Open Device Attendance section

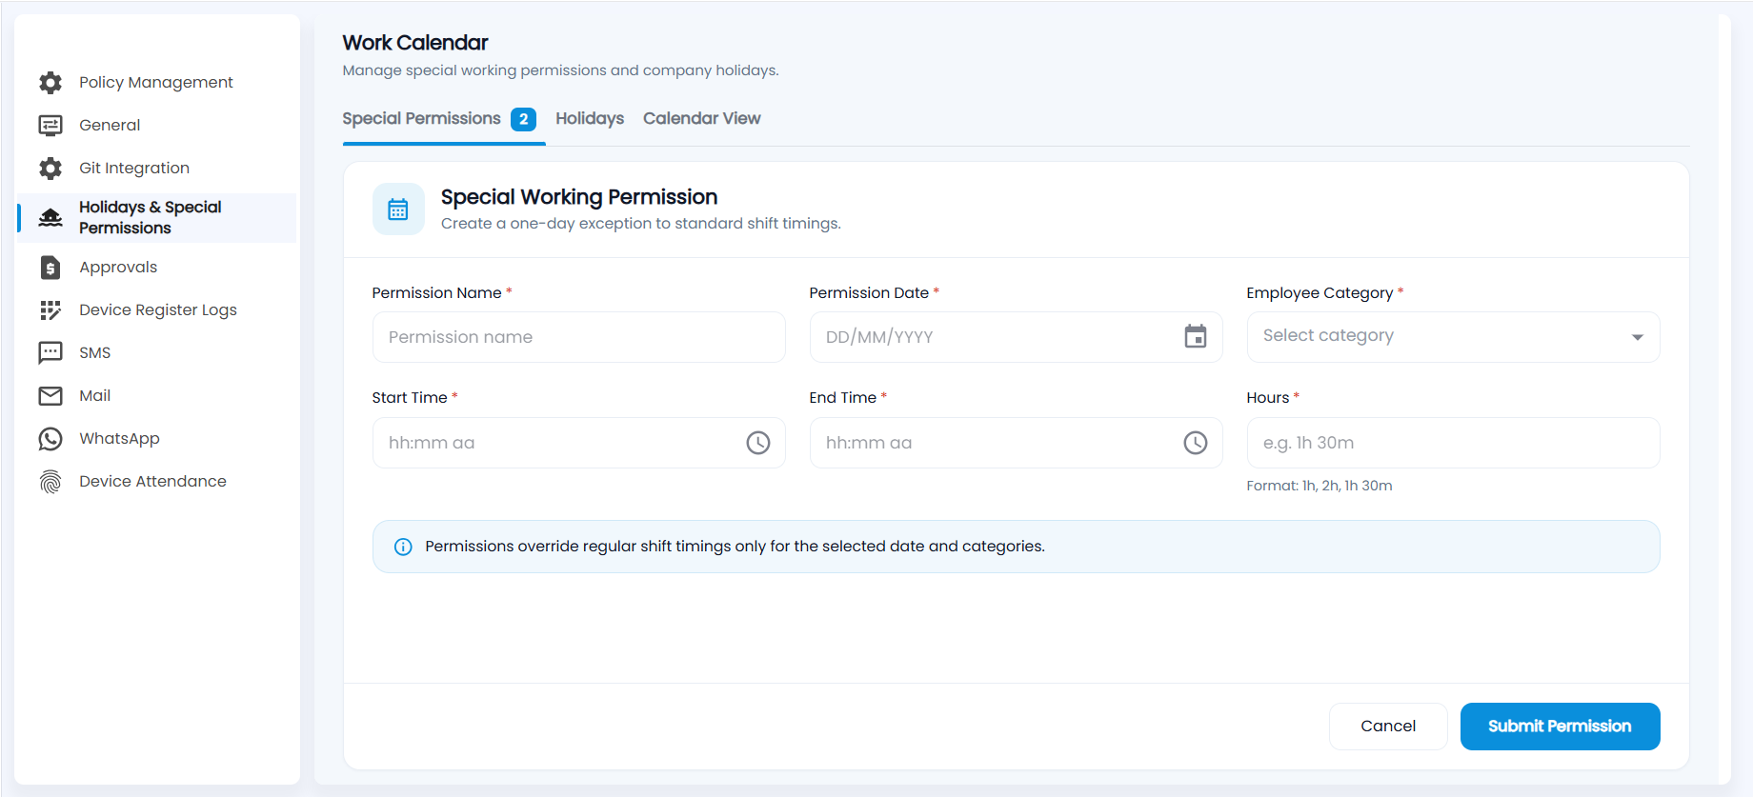(156, 482)
